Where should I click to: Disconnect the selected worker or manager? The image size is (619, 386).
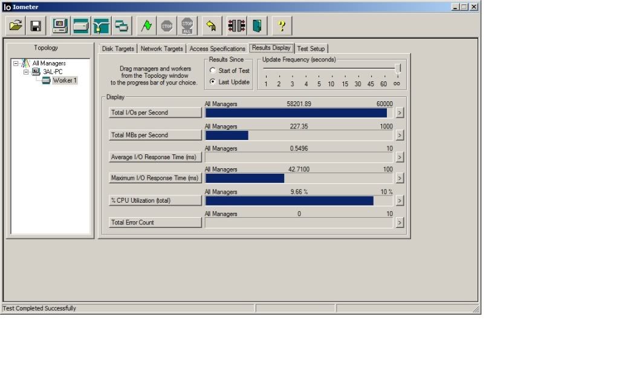tap(236, 26)
